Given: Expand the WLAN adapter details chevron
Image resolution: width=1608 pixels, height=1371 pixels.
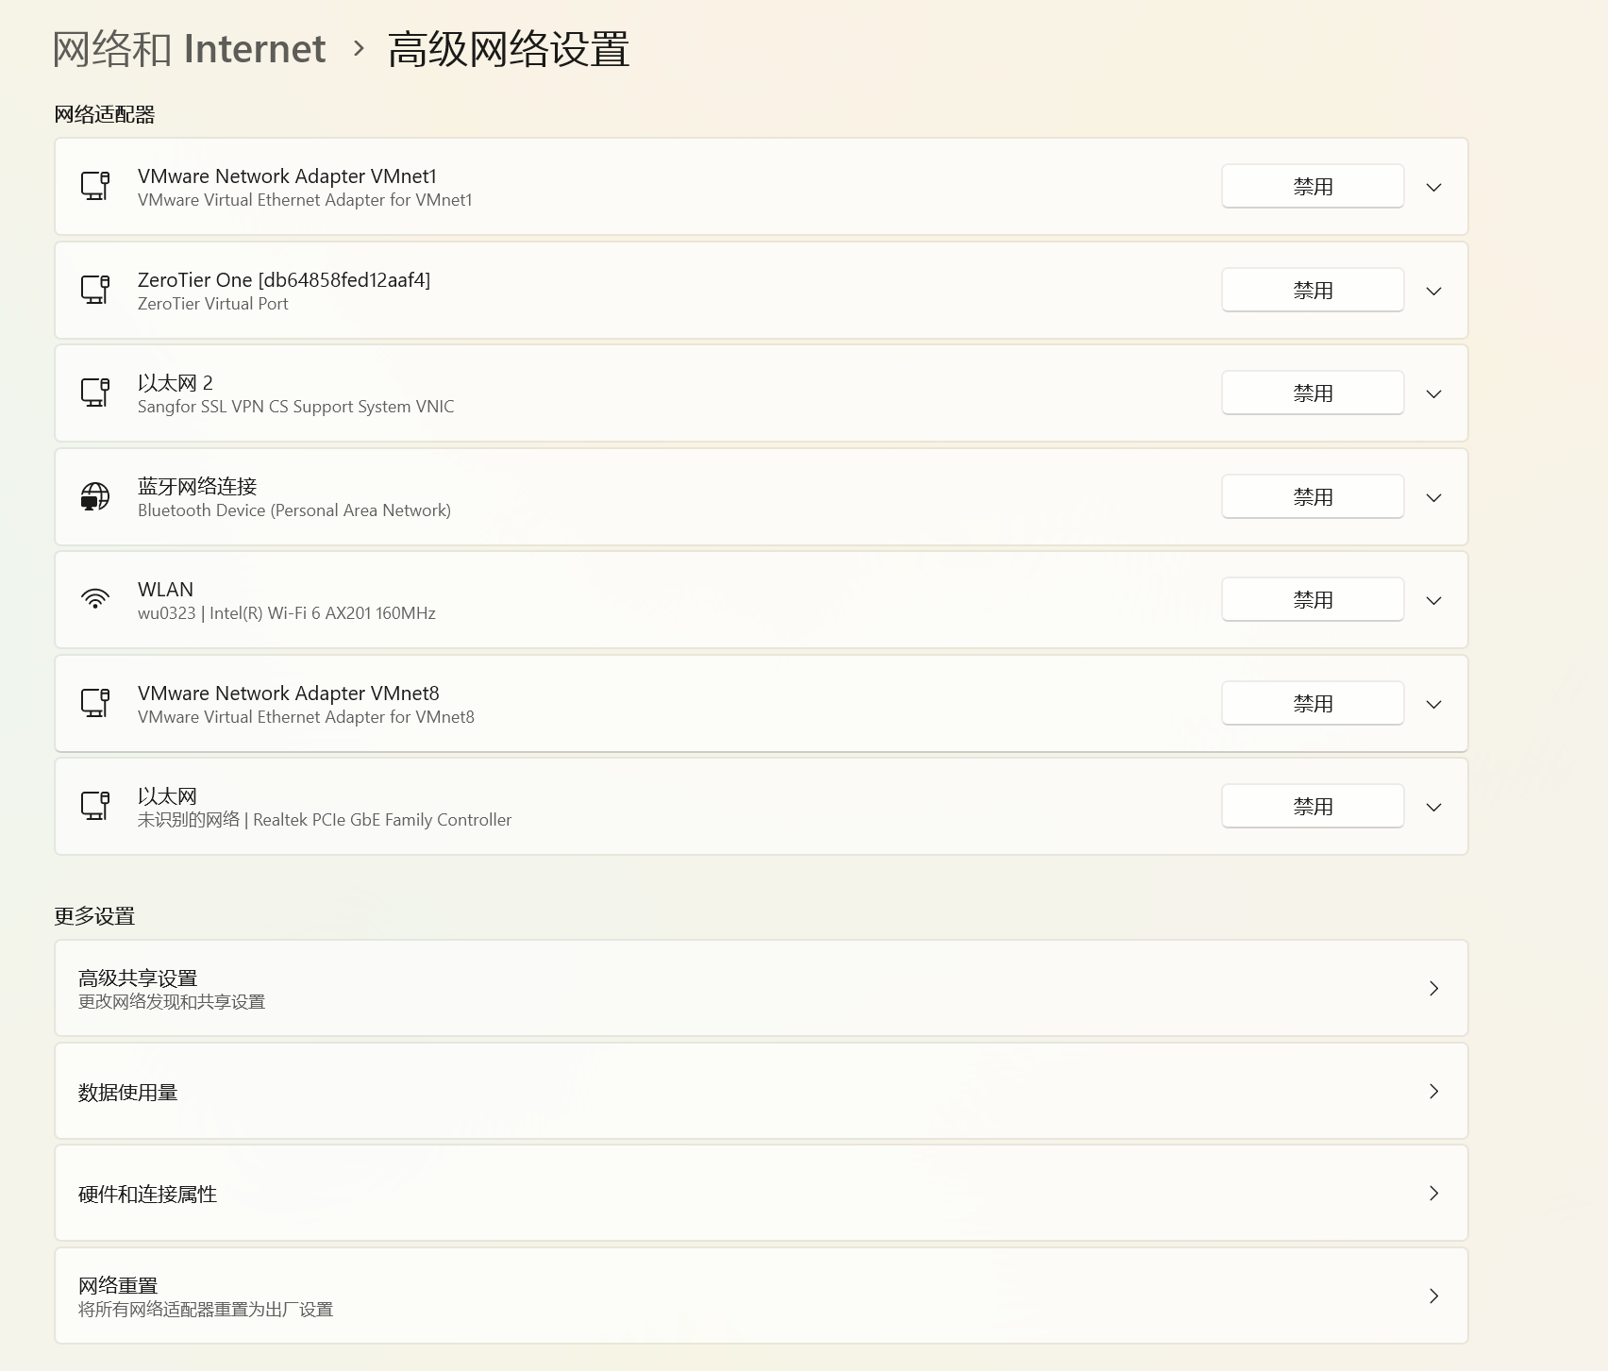Looking at the screenshot, I should click(x=1433, y=600).
